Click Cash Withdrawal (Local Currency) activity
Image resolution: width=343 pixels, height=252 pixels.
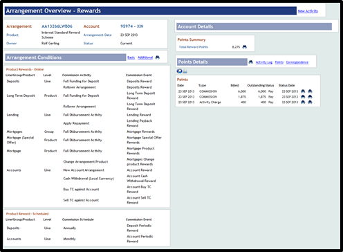89,179
